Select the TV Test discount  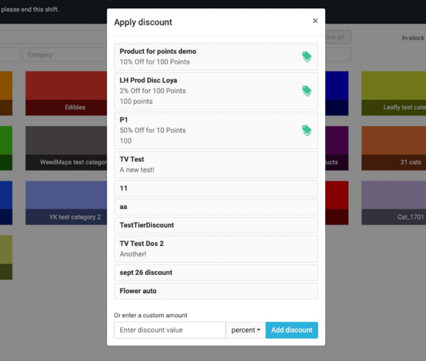click(215, 164)
